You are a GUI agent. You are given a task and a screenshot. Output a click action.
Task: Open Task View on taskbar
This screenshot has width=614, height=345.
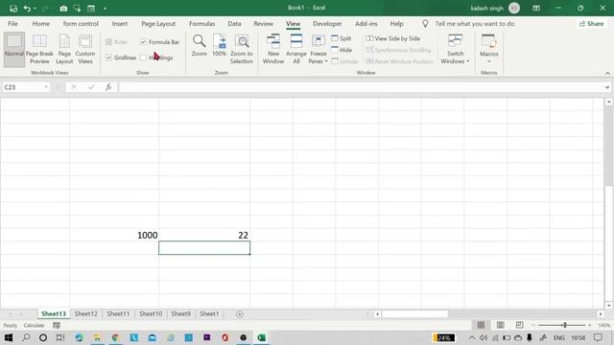click(59, 337)
